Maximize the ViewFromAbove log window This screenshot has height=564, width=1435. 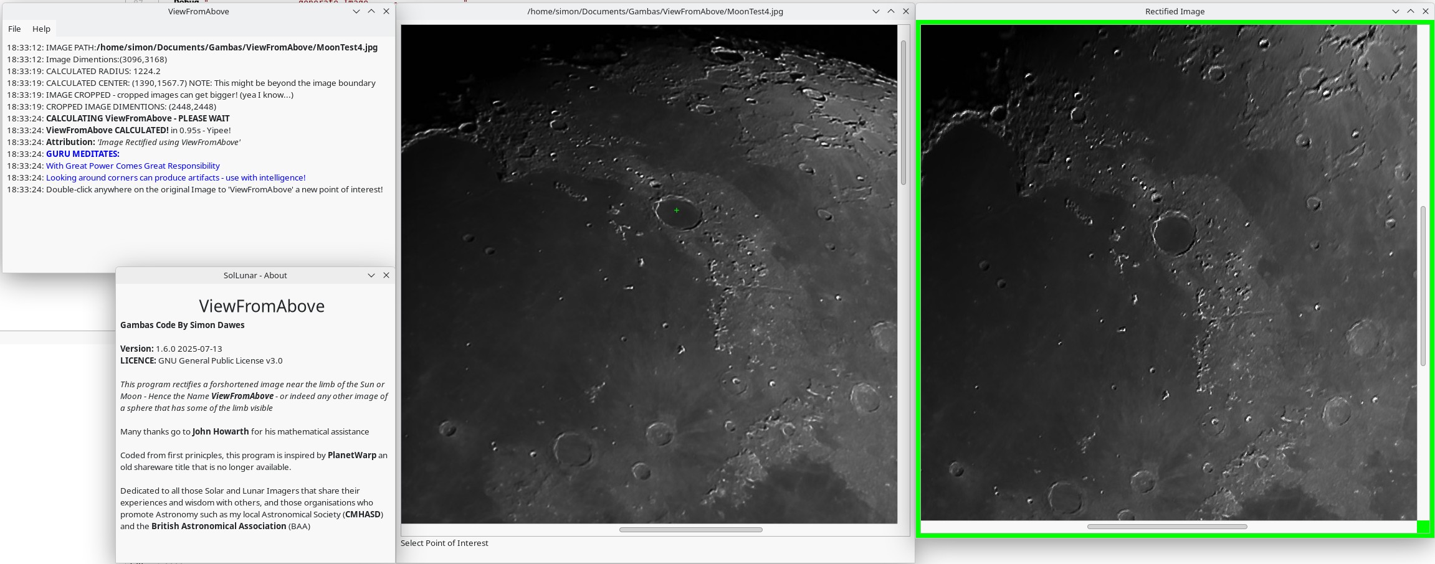[371, 11]
